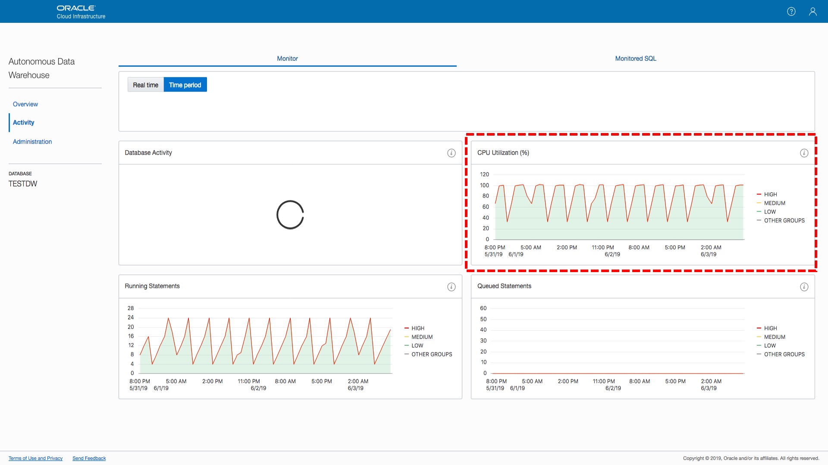
Task: Open the help question mark icon
Action: (x=791, y=12)
